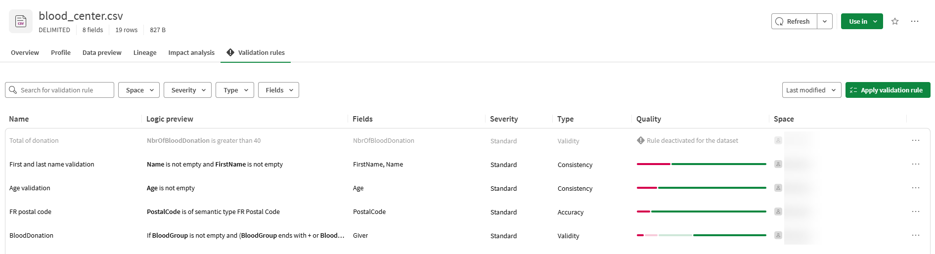Viewport: 935px width, 254px height.
Task: Focus the Search for validation rule field
Action: (x=64, y=90)
